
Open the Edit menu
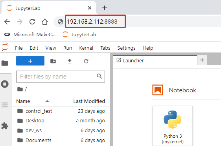click(x=34, y=48)
